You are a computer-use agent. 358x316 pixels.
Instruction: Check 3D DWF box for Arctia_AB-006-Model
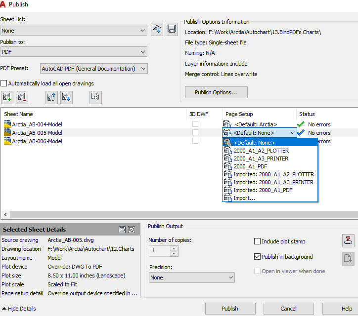[x=195, y=141]
